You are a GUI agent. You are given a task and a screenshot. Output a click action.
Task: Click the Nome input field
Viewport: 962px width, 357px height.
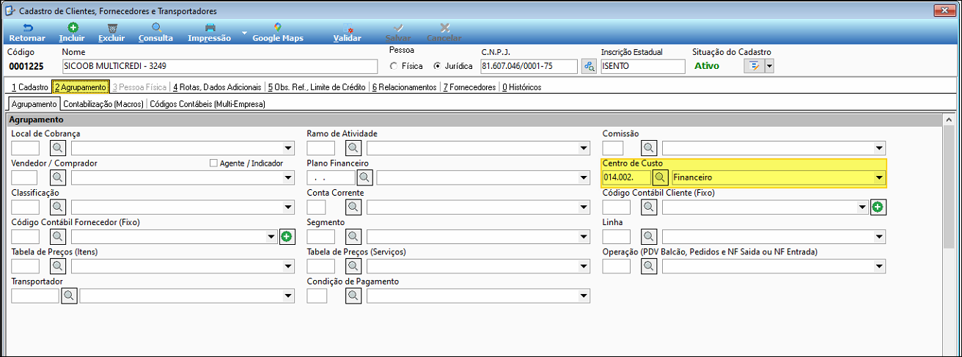coord(220,66)
